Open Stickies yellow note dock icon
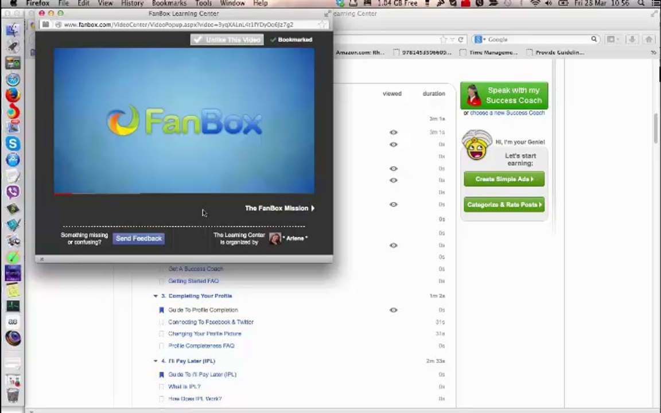Screen dimensions: 661x413 (x=13, y=290)
